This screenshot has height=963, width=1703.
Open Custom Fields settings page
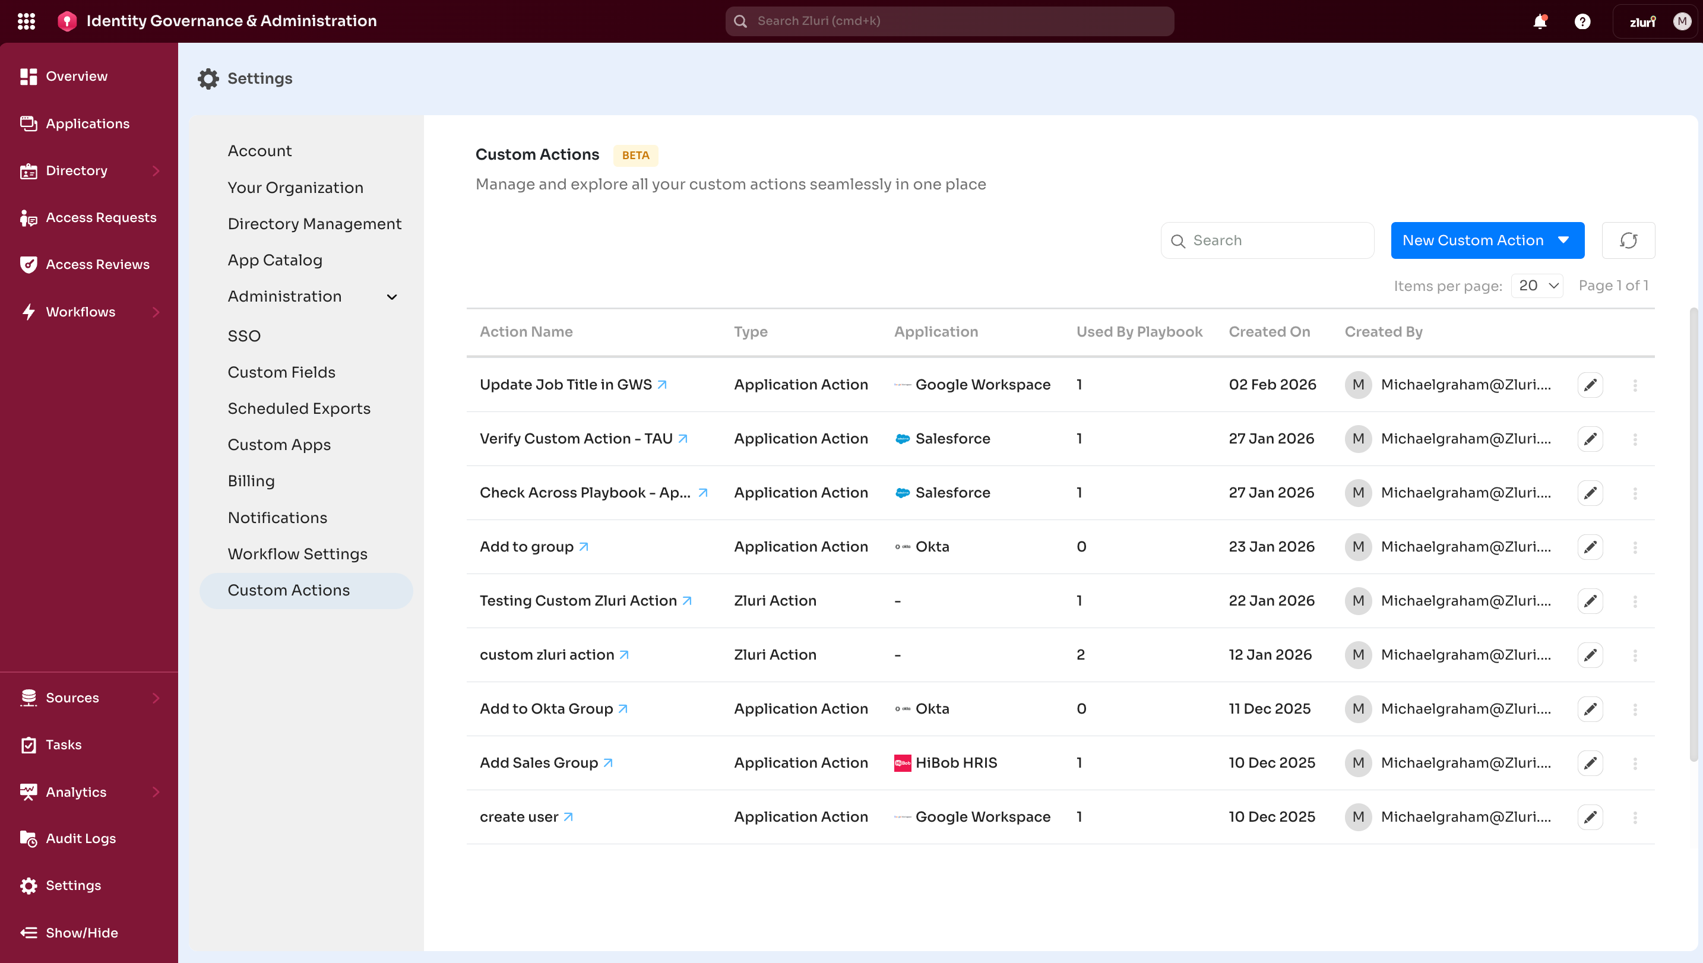[281, 372]
